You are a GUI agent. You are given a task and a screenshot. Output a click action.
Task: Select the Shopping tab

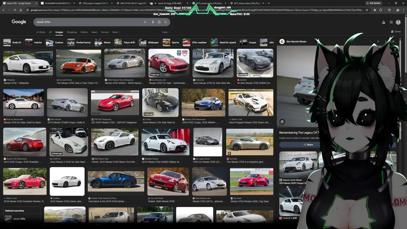pos(72,32)
